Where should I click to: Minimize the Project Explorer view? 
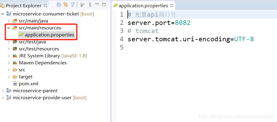(x=97, y=4)
